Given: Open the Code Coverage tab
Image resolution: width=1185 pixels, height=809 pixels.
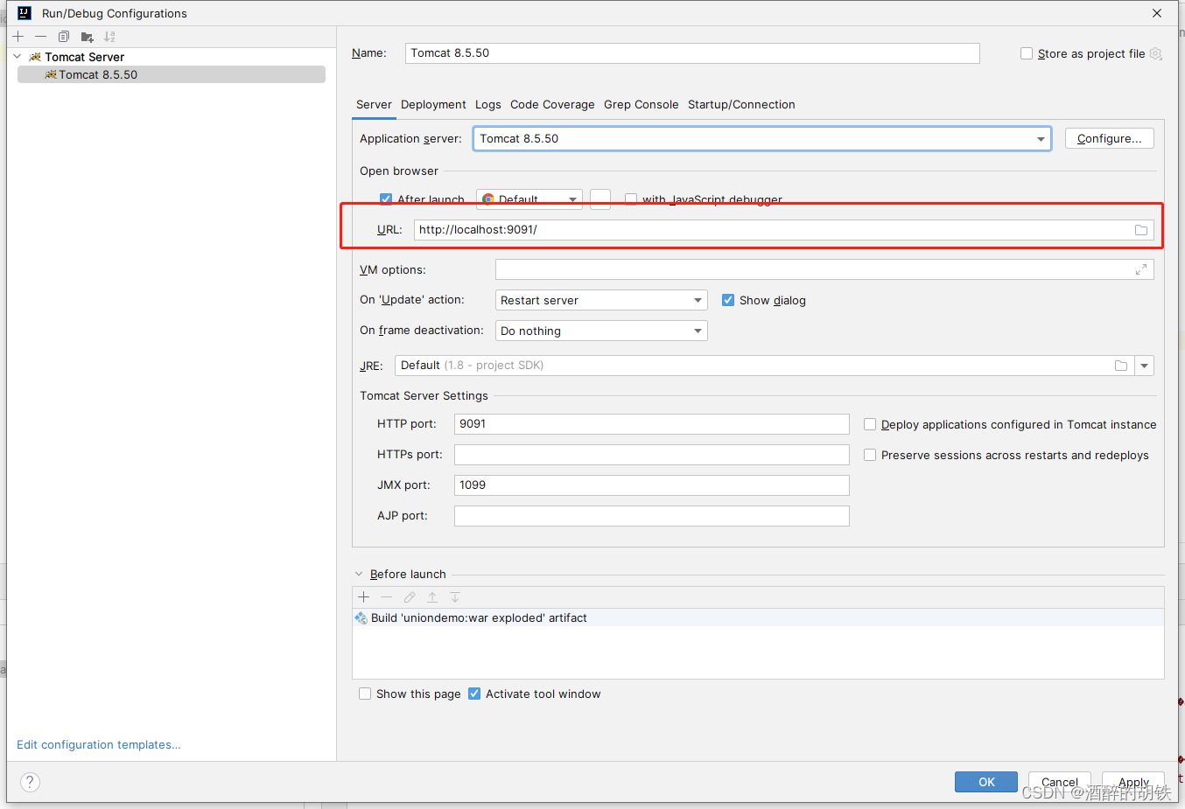Looking at the screenshot, I should pos(552,104).
